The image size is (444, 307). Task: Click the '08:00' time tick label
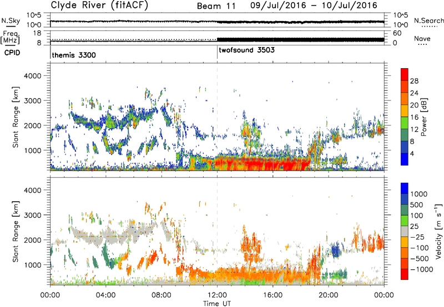[162, 295]
